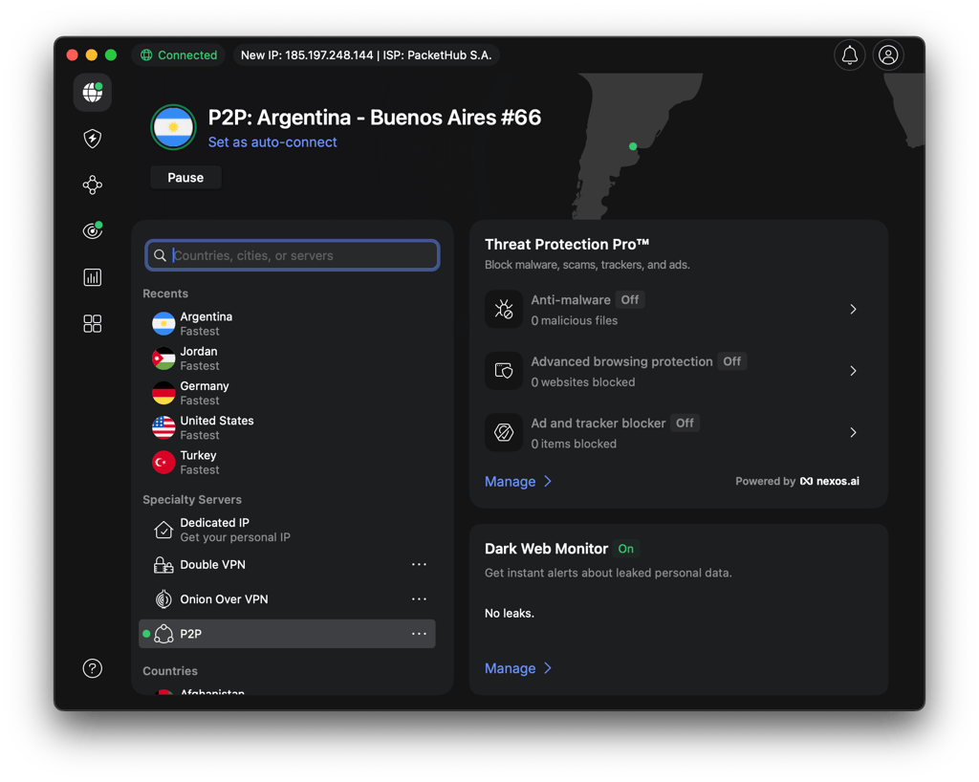Click the Onion Over VPN icon

[163, 599]
